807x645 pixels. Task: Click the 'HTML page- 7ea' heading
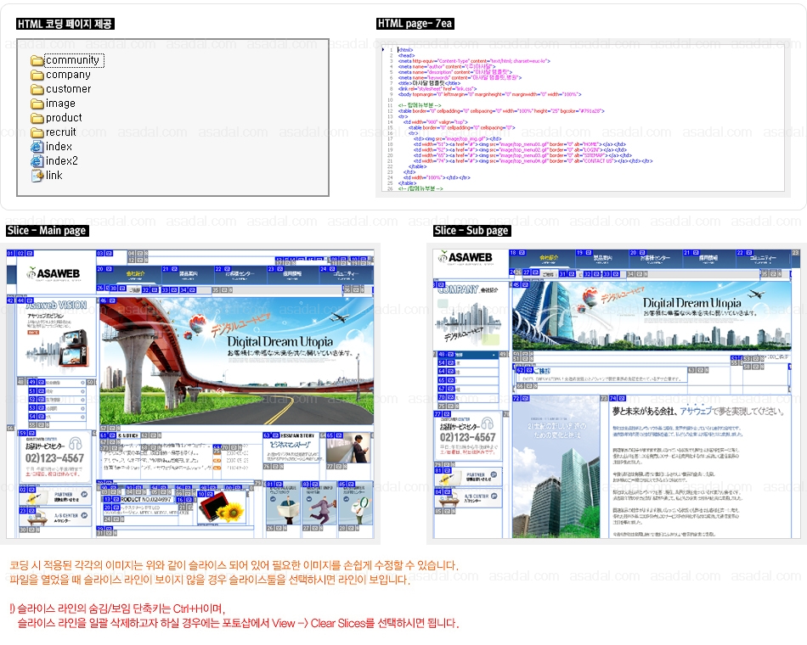tap(415, 24)
